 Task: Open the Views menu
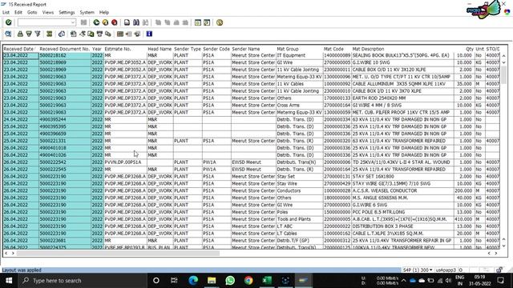(x=48, y=13)
